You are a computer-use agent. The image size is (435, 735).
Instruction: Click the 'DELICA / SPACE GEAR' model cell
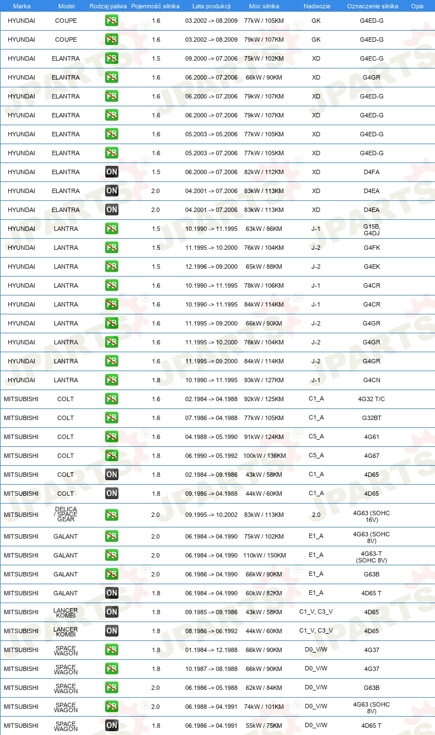(x=66, y=515)
